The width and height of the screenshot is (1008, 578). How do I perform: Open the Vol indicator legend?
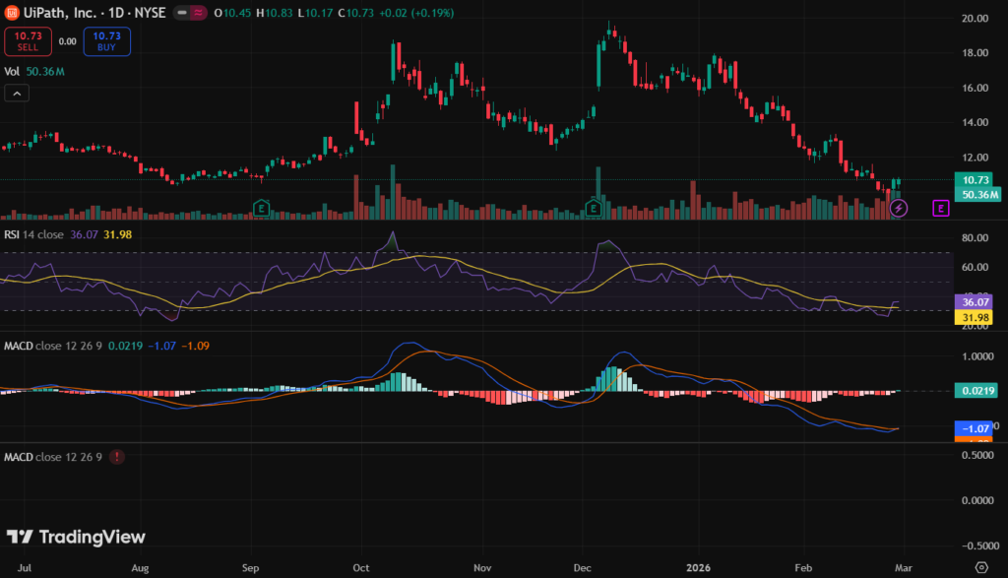point(12,71)
